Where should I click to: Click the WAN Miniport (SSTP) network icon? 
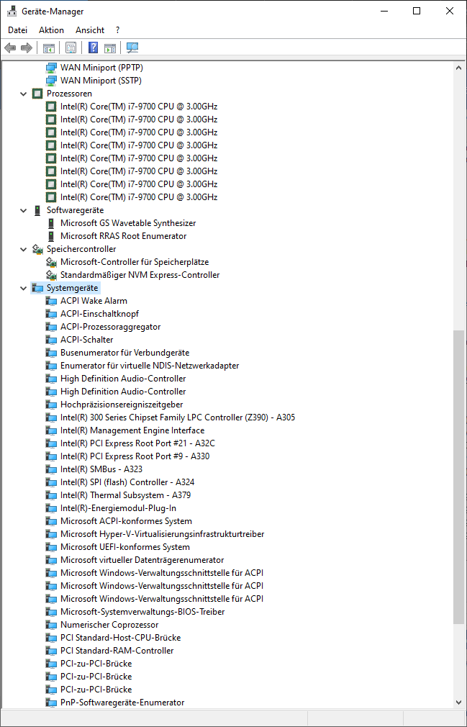tap(51, 81)
